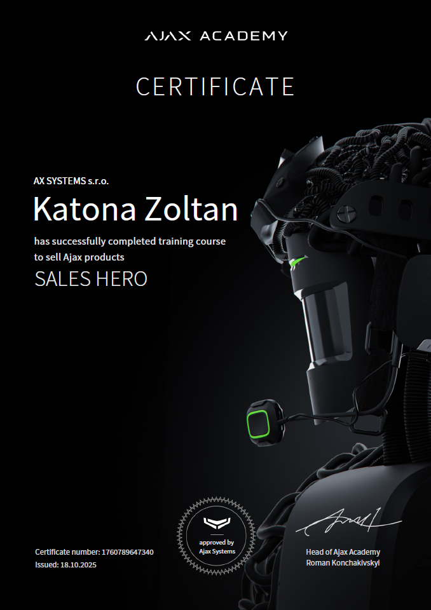Click the handwritten signature
Viewport: 431px width, 610px height.
click(348, 522)
